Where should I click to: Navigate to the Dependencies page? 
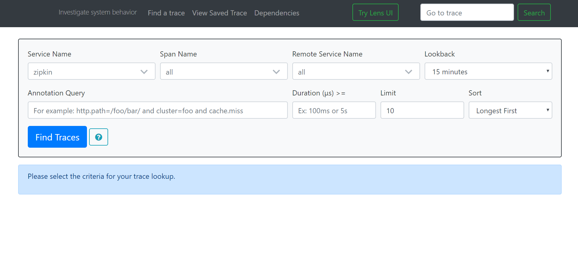(277, 13)
